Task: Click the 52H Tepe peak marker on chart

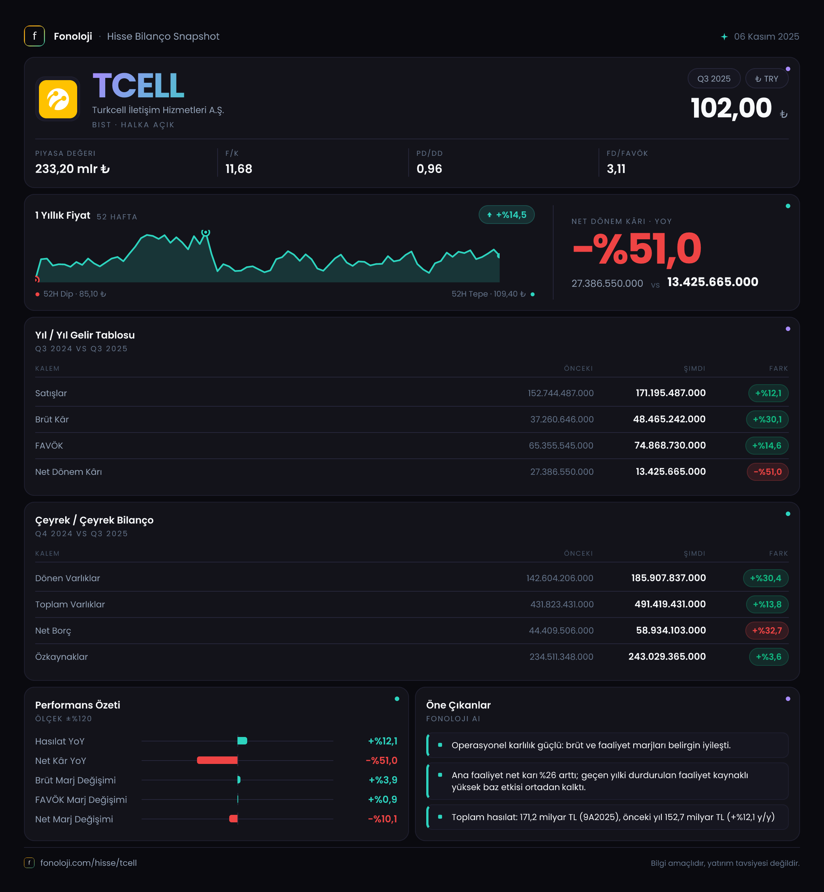Action: 206,232
